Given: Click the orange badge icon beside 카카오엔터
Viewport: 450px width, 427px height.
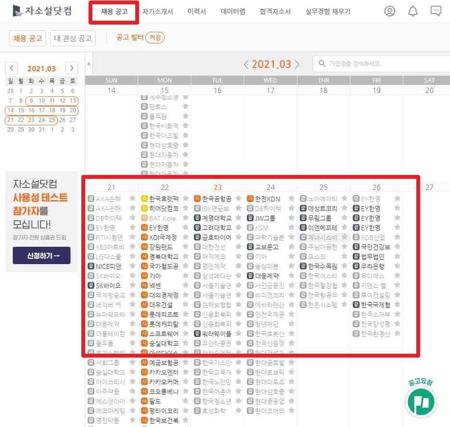Looking at the screenshot, I should [x=144, y=372].
